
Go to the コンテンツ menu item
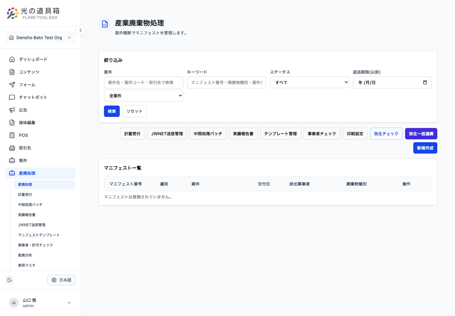coord(40,72)
